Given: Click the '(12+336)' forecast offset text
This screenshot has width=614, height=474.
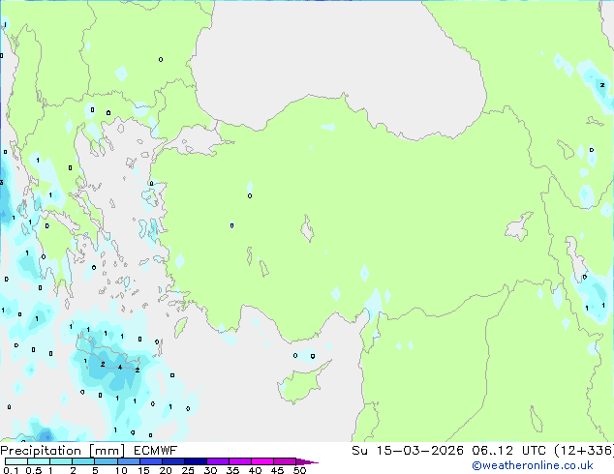Looking at the screenshot, I should [584, 451].
